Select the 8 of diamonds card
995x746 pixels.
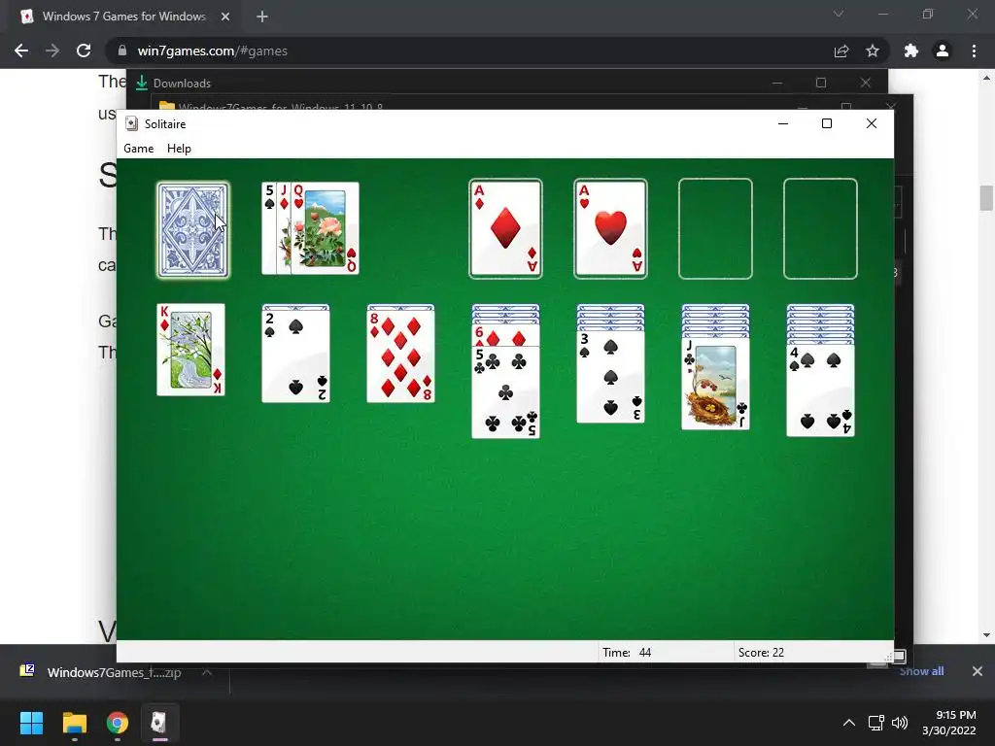(400, 356)
